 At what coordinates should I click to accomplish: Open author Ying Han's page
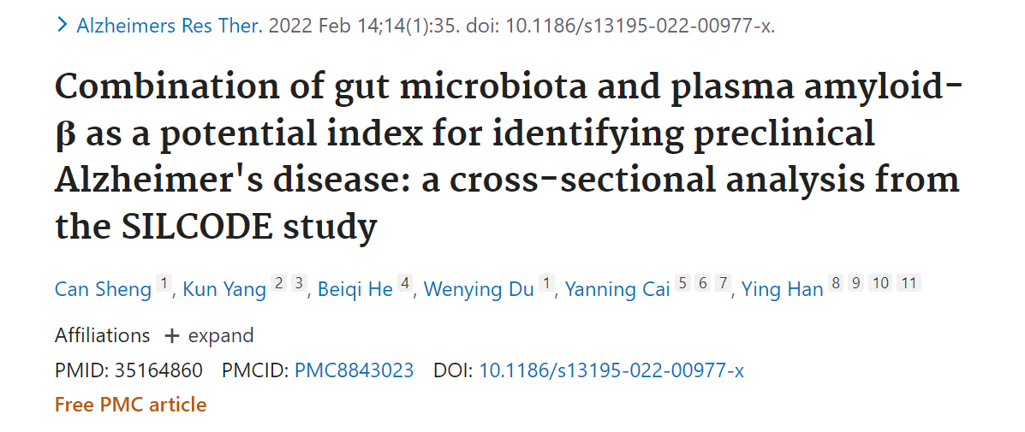point(782,289)
